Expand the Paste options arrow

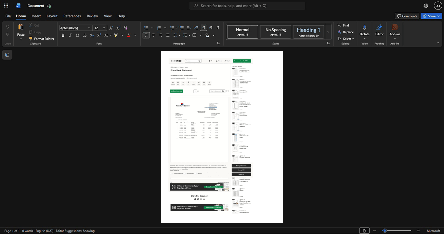(21, 39)
